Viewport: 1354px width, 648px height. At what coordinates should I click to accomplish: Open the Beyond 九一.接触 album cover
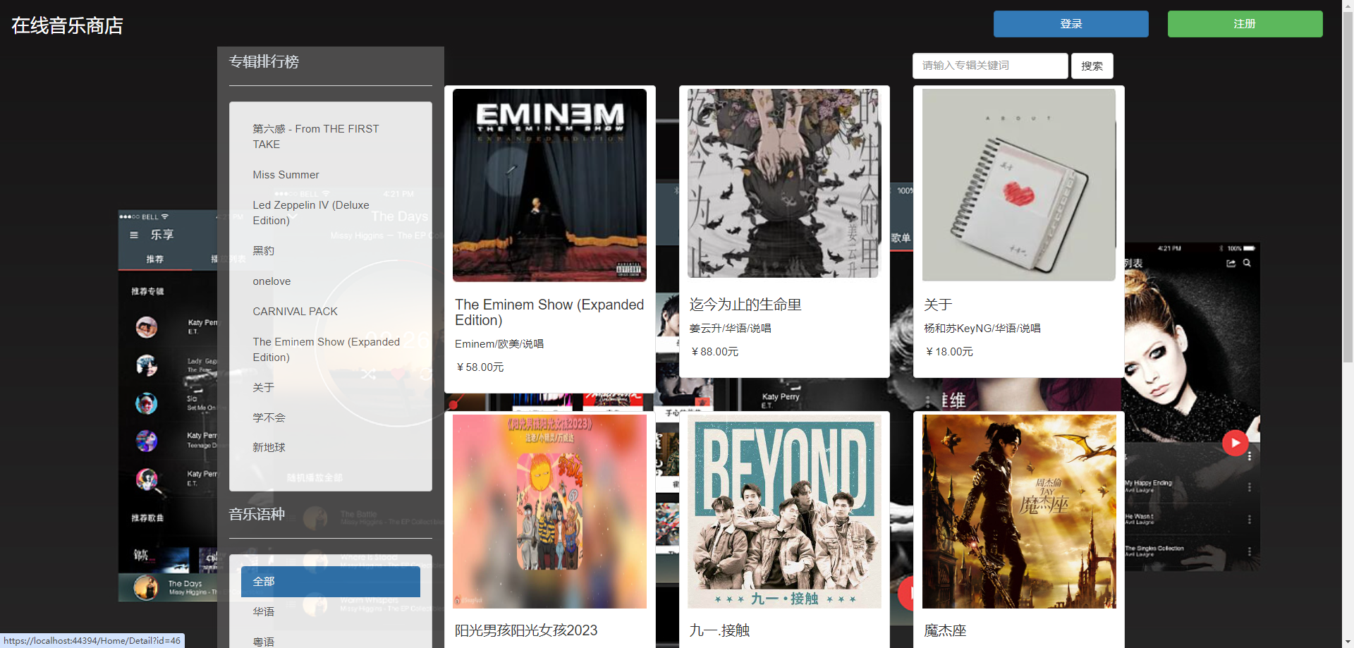pyautogui.click(x=784, y=511)
